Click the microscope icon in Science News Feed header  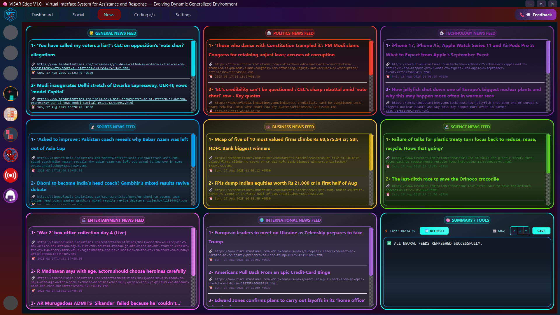click(x=447, y=127)
